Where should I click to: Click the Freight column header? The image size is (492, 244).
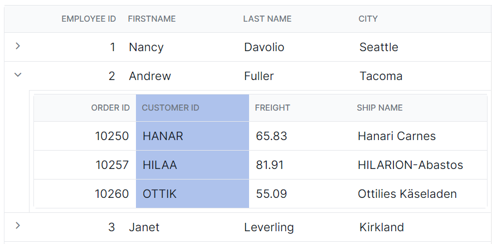pos(272,108)
